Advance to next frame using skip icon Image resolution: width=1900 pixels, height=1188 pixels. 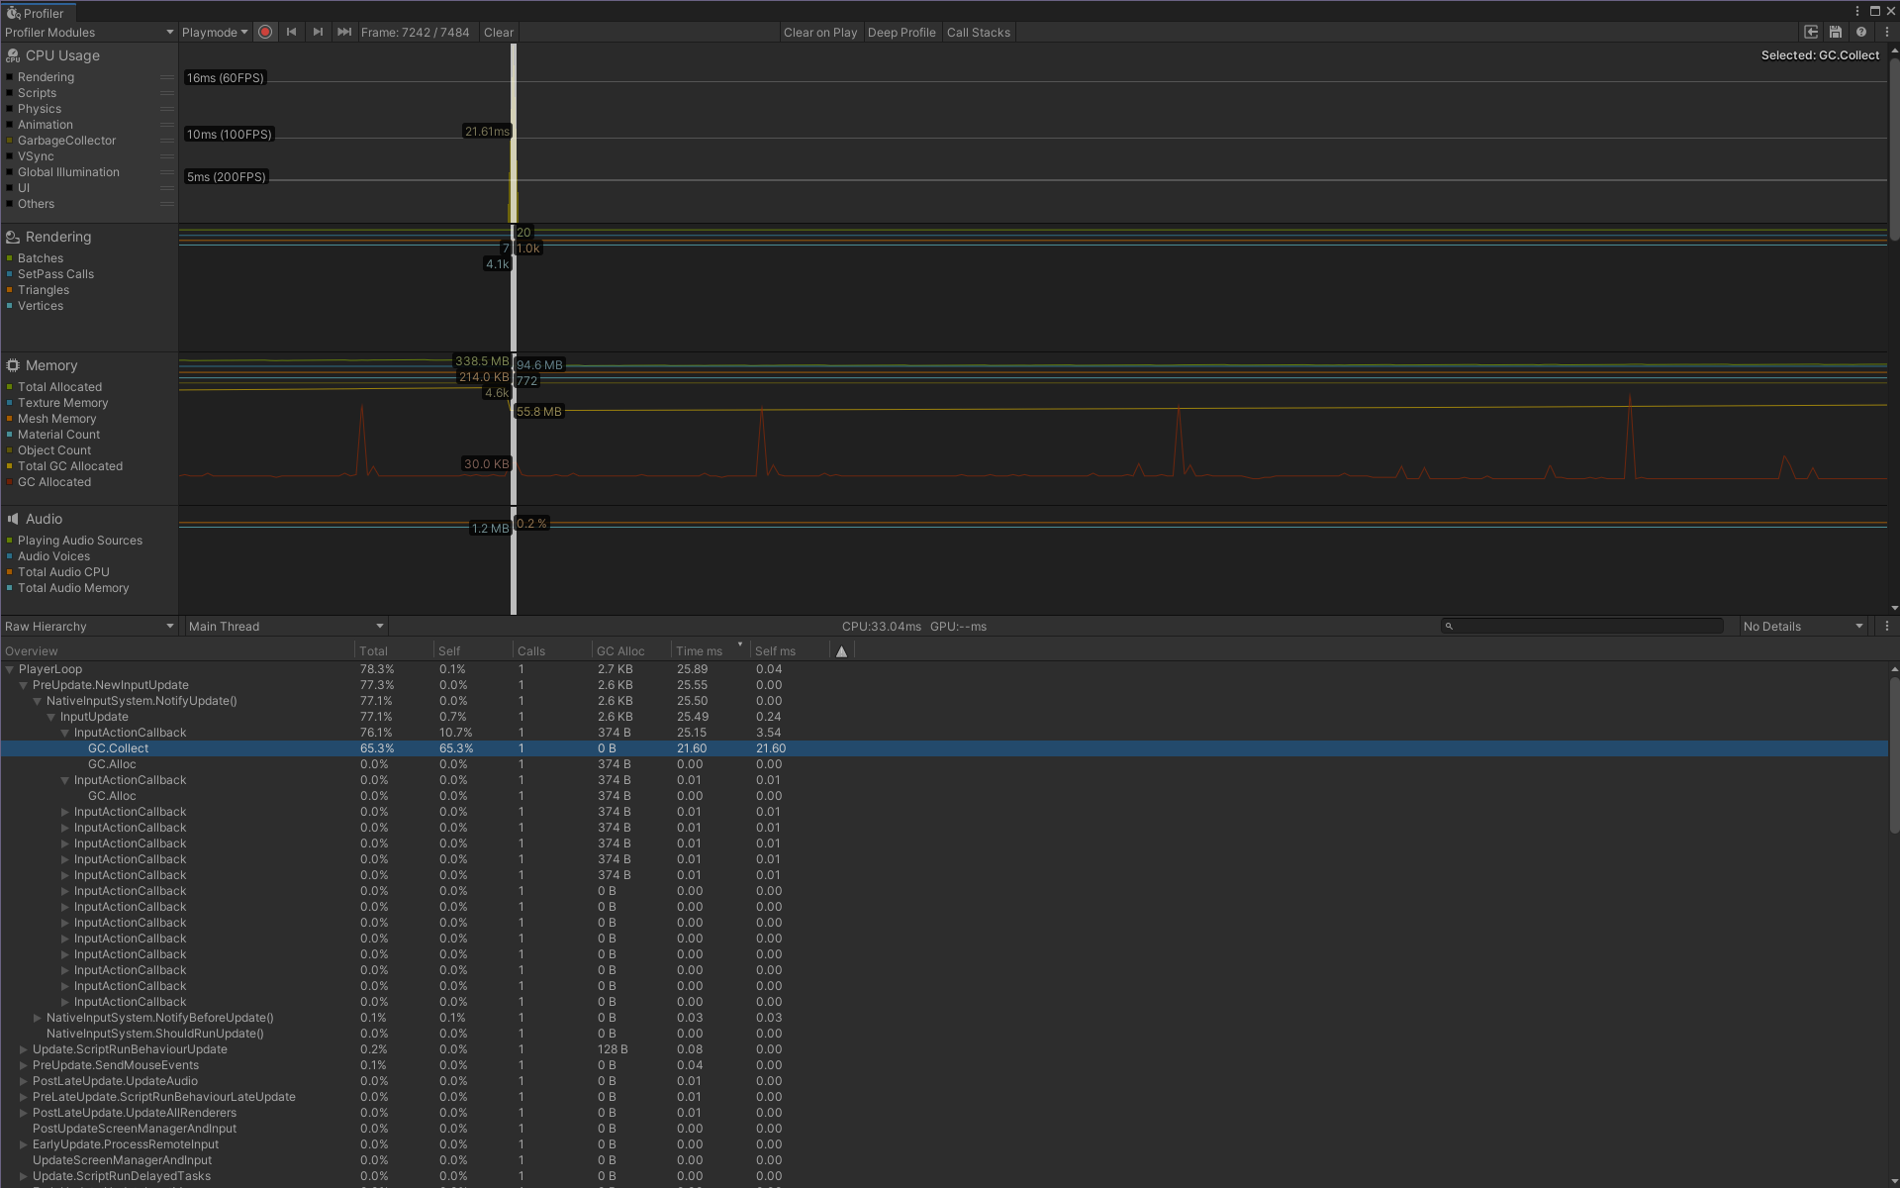318,32
